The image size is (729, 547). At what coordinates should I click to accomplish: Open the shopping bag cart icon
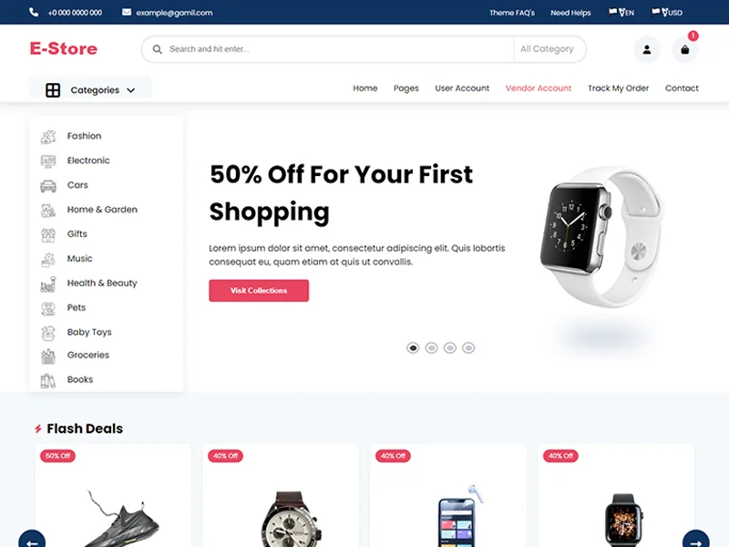[685, 49]
